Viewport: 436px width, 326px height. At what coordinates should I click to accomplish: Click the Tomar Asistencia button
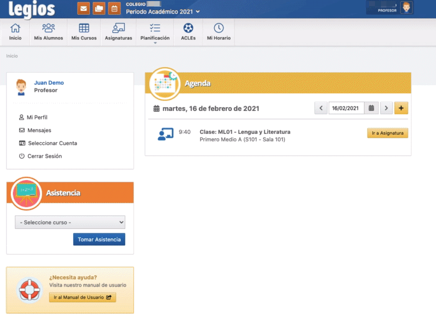click(99, 239)
